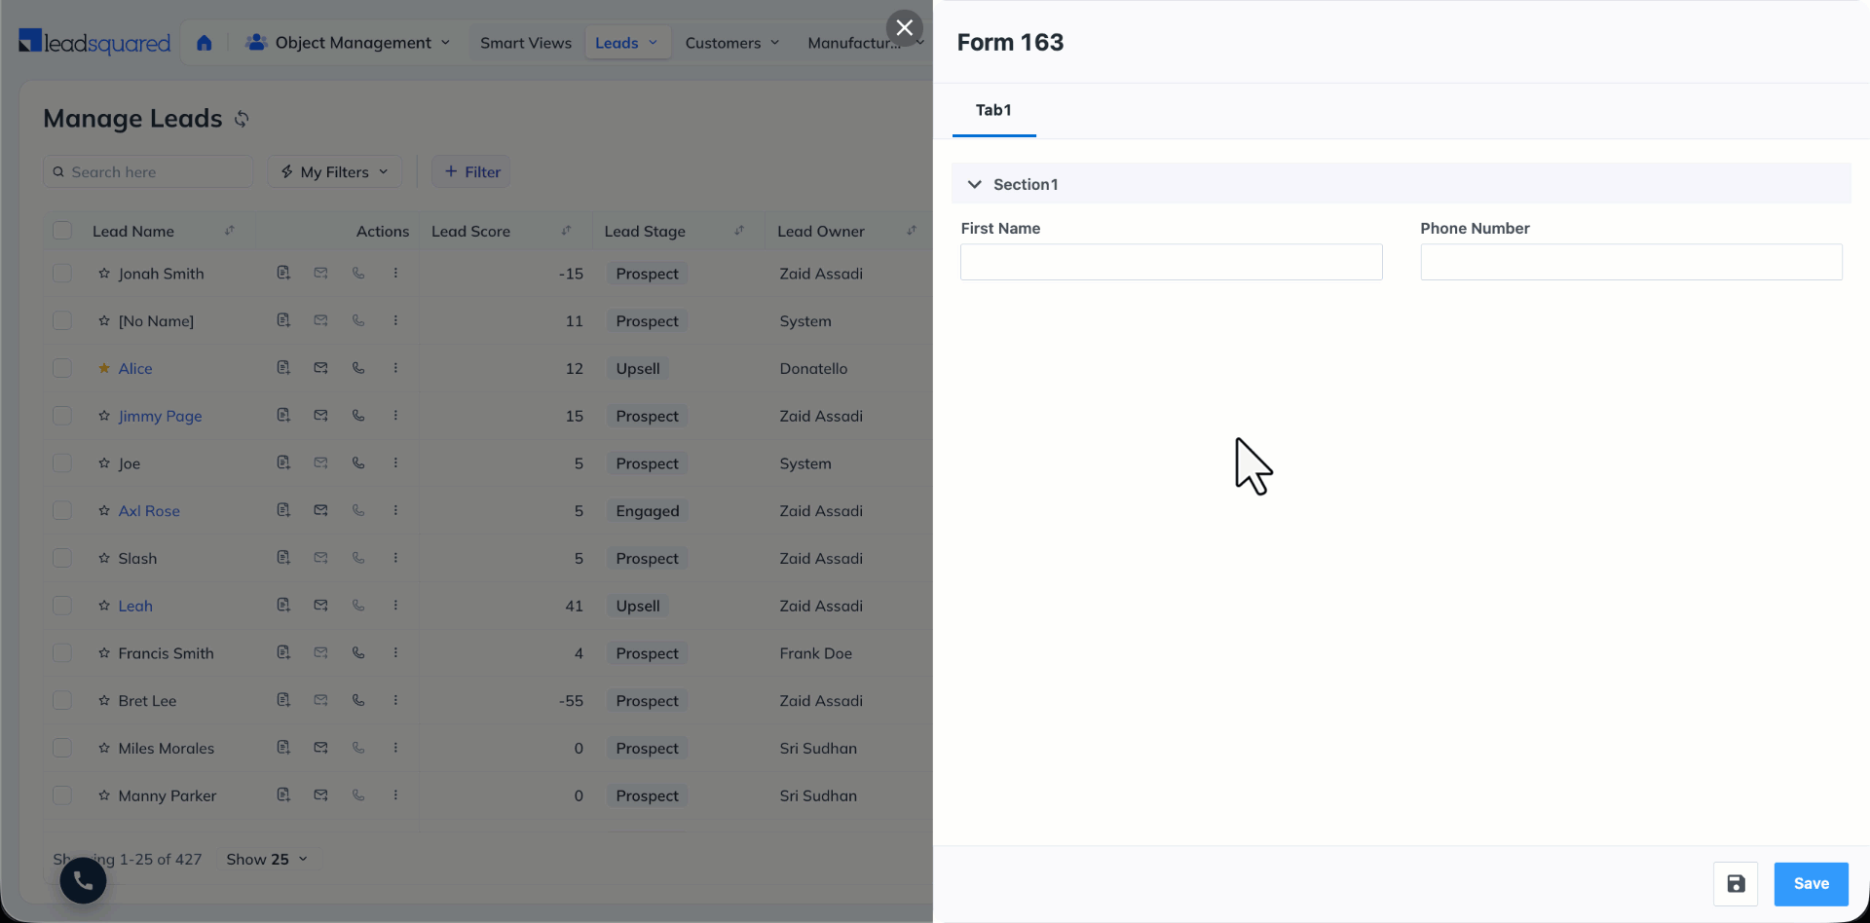Image resolution: width=1870 pixels, height=923 pixels.
Task: Check the Slash row checkbox
Action: point(62,558)
